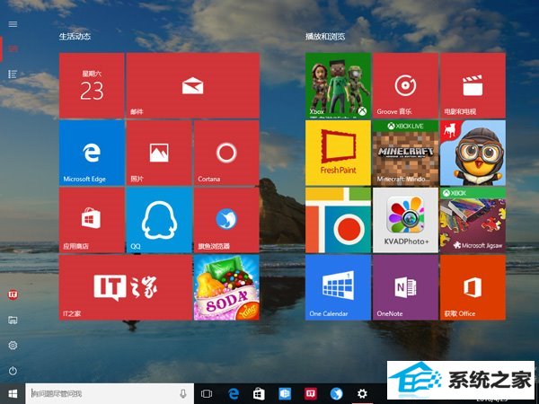
Task: Launch Fresh Paint tile
Action: point(338,153)
